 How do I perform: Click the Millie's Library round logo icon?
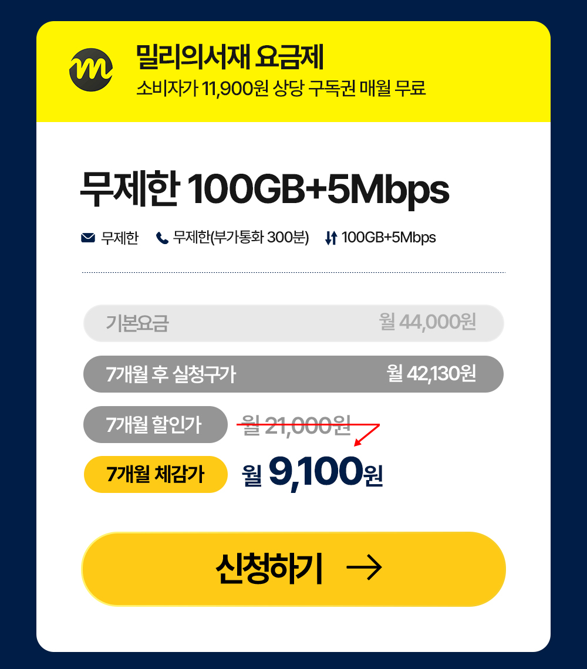click(x=91, y=70)
